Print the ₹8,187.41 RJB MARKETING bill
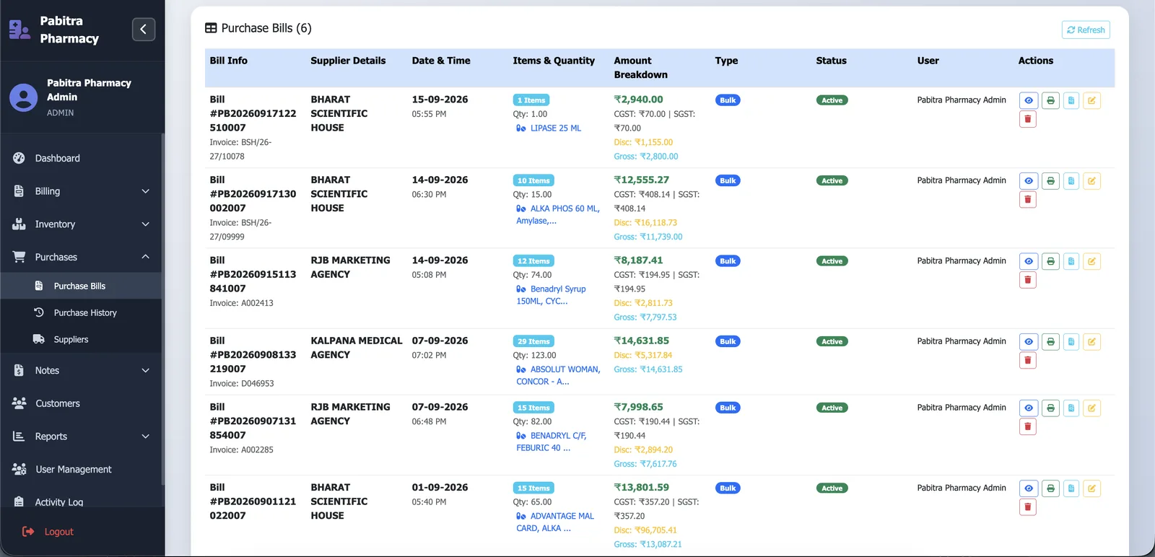The width and height of the screenshot is (1155, 557). click(x=1050, y=261)
